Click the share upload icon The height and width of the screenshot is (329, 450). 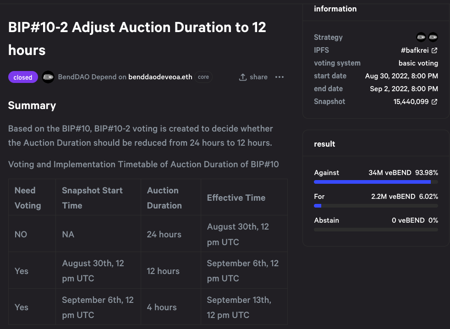[243, 77]
